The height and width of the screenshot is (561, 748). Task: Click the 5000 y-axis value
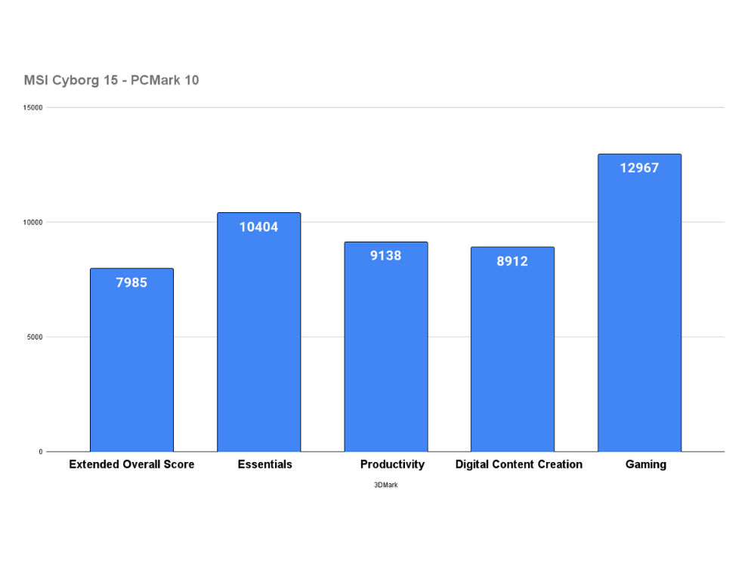35,337
